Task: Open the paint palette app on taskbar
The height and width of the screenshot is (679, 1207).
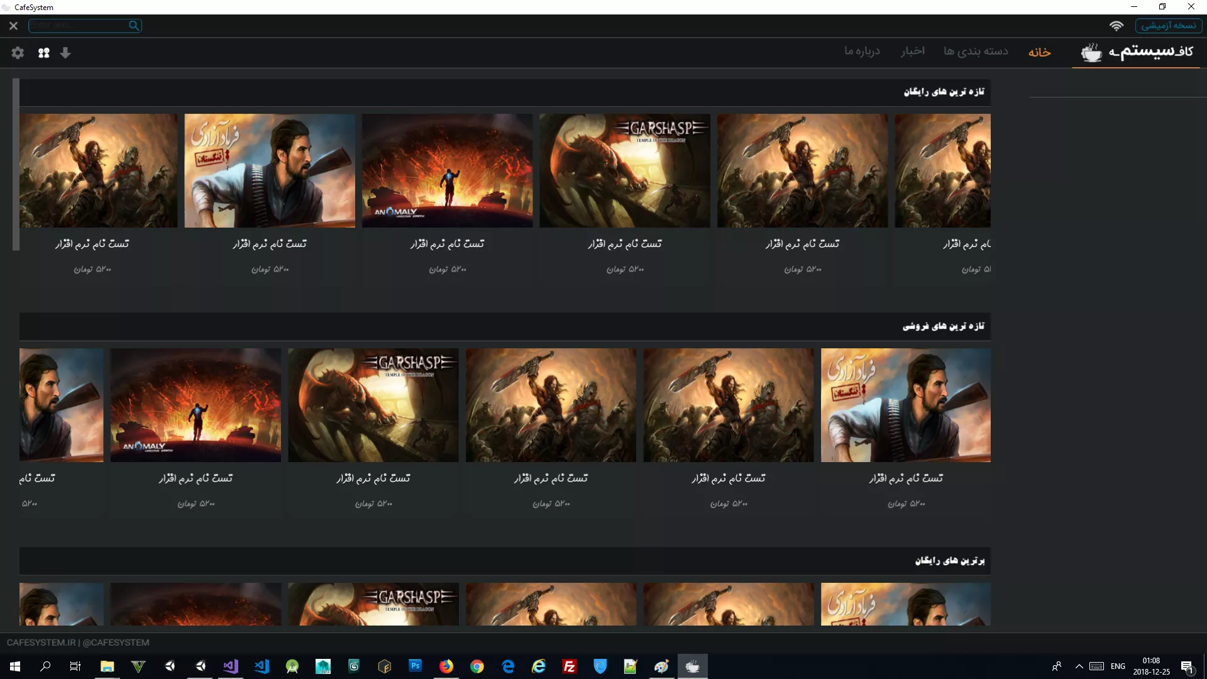Action: tap(661, 666)
